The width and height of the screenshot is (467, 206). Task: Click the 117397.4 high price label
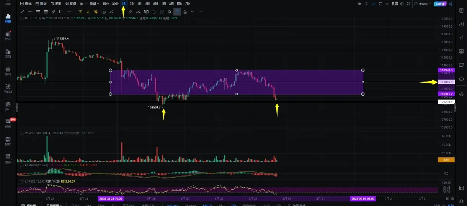62,39
